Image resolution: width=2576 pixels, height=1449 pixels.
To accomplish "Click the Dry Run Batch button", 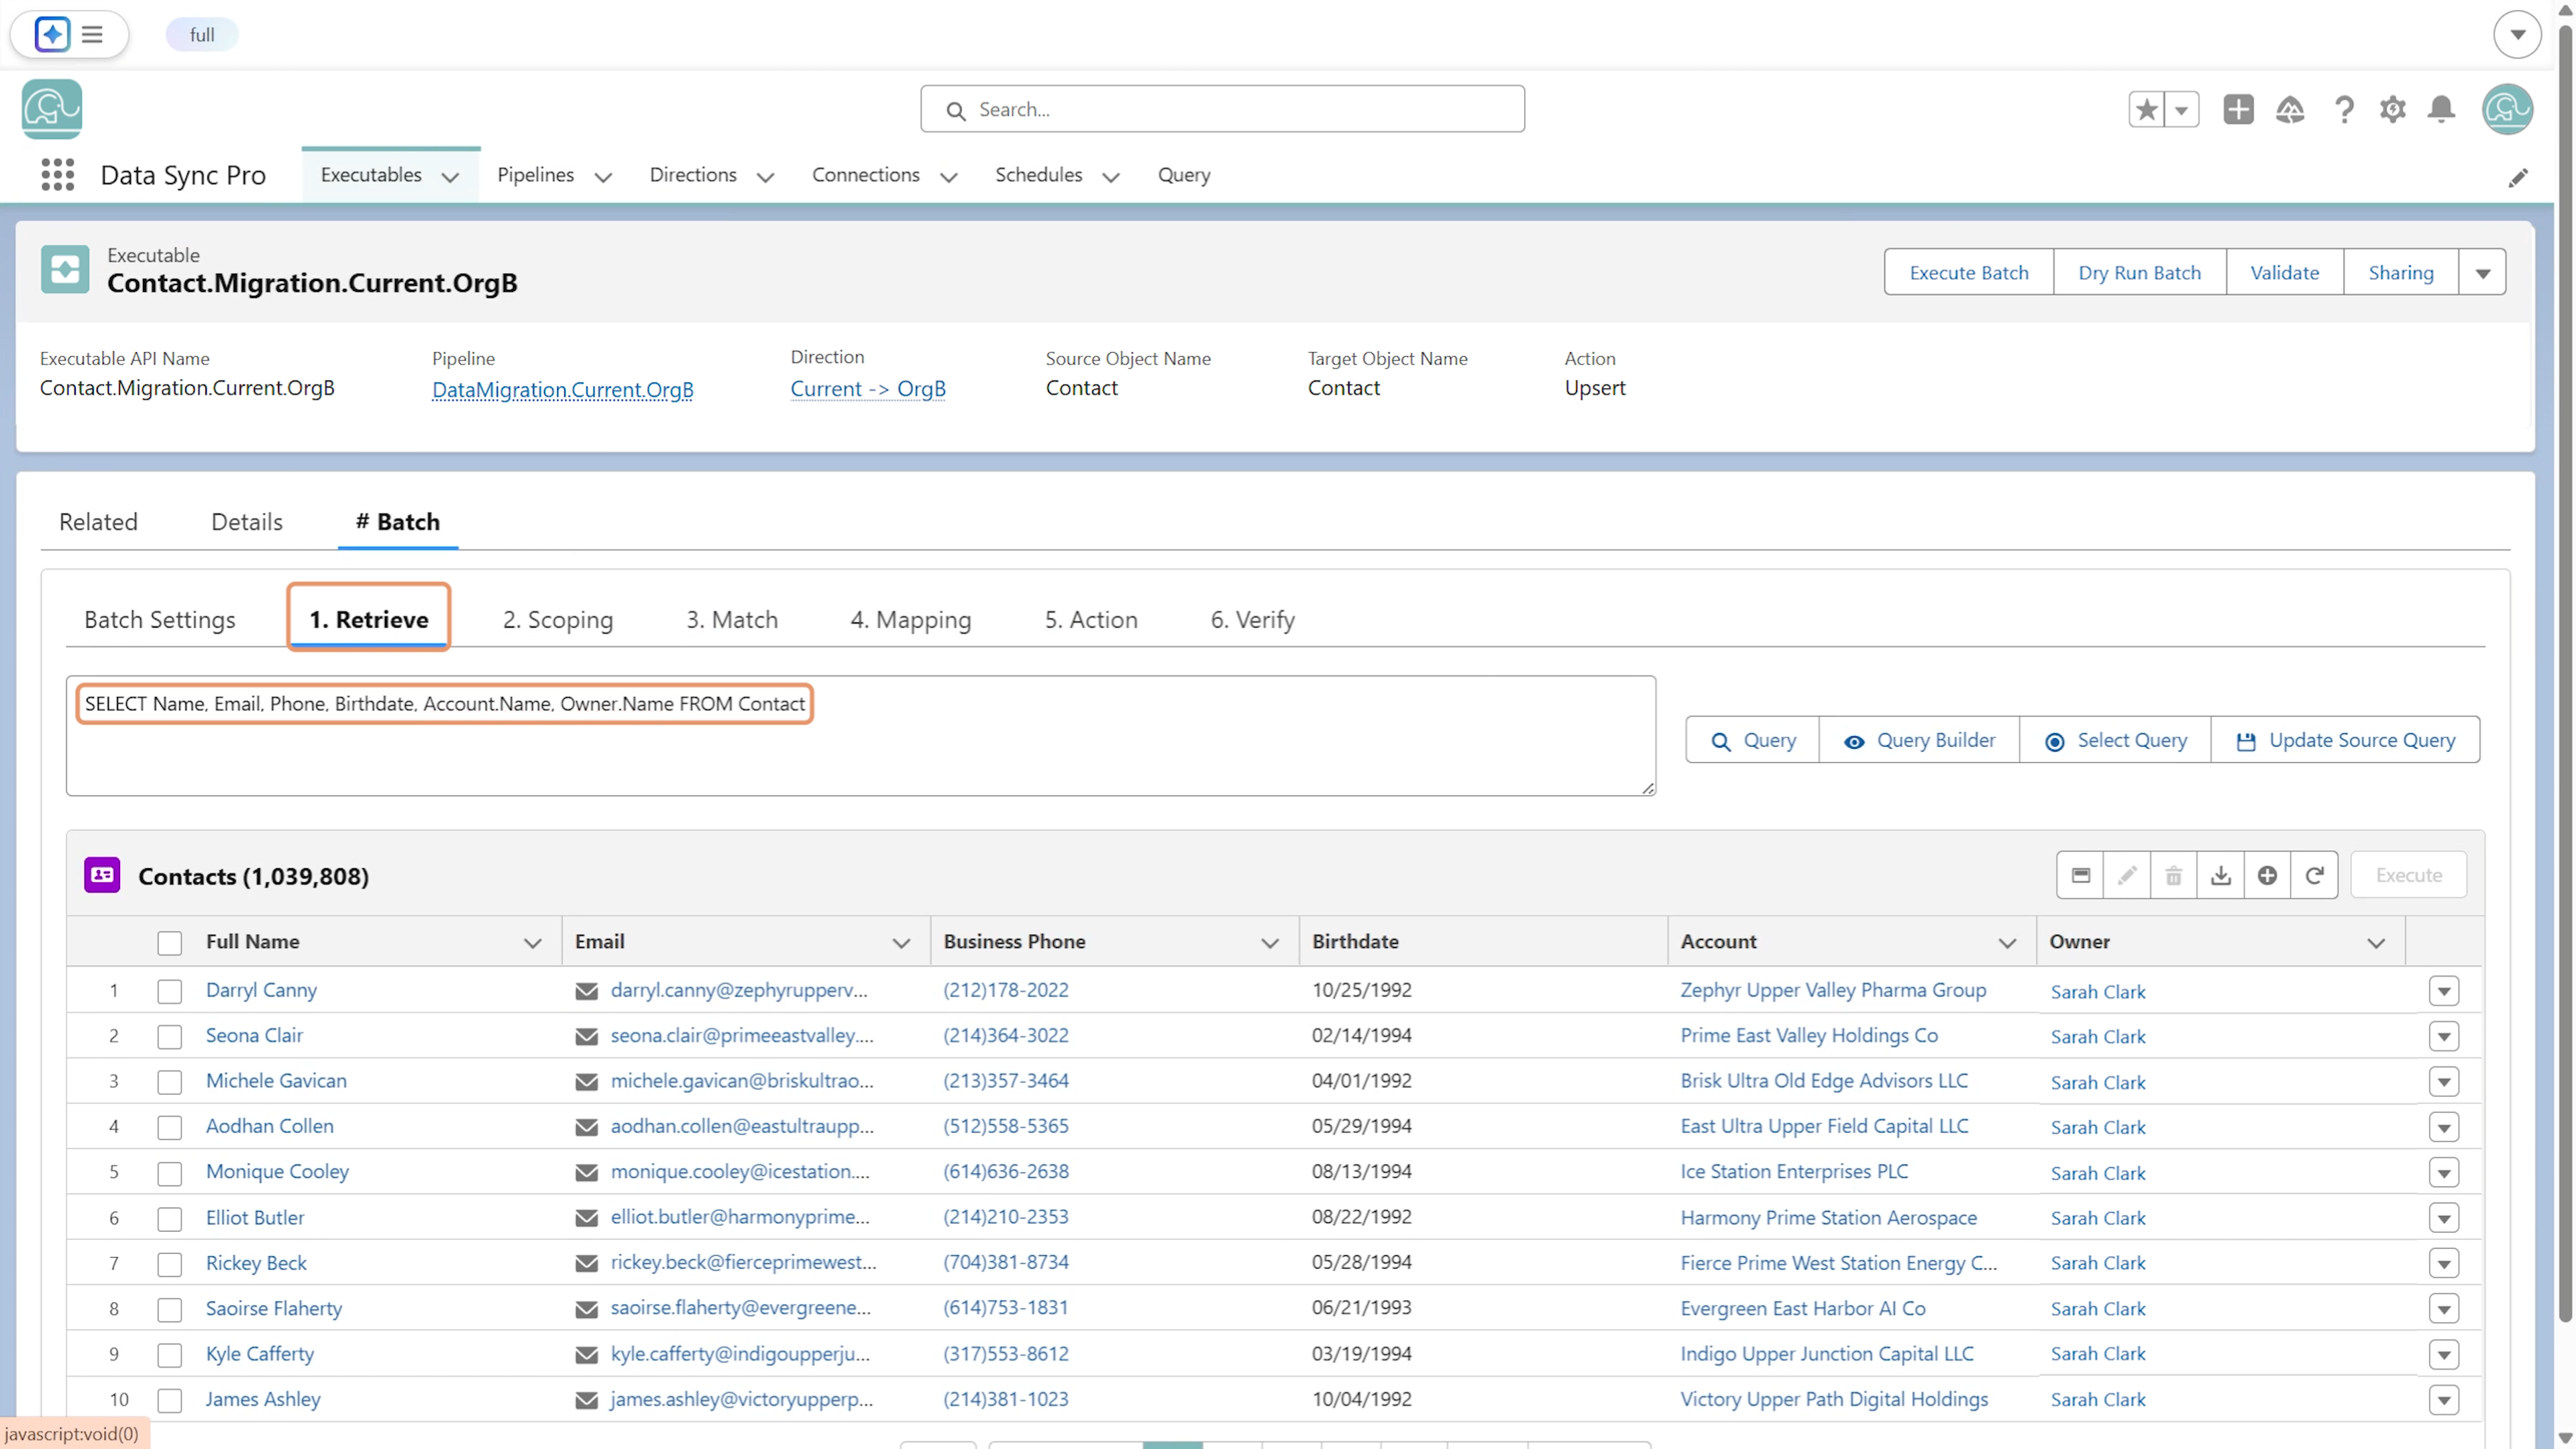I will coord(2140,272).
